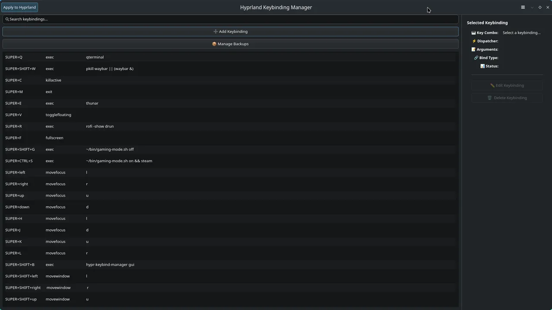This screenshot has height=310, width=552.
Task: Click the 'rofi -show drun' argument cell
Action: coord(100,126)
